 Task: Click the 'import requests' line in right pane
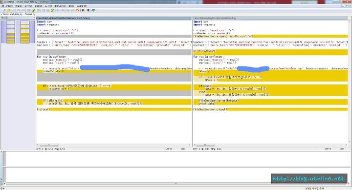click(204, 25)
